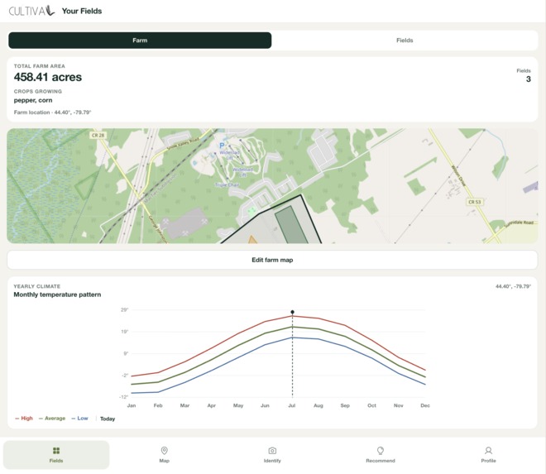
Task: Click the Fields count 3
Action: coord(529,79)
